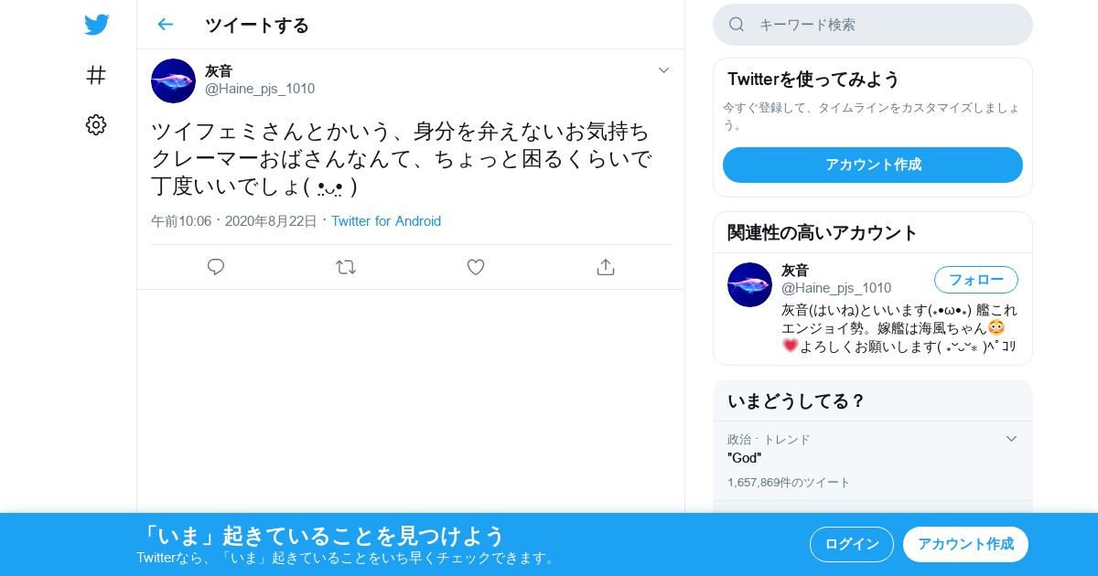Viewport: 1098px width, 576px height.
Task: Click the ログイン button in bottom banner
Action: [x=852, y=544]
